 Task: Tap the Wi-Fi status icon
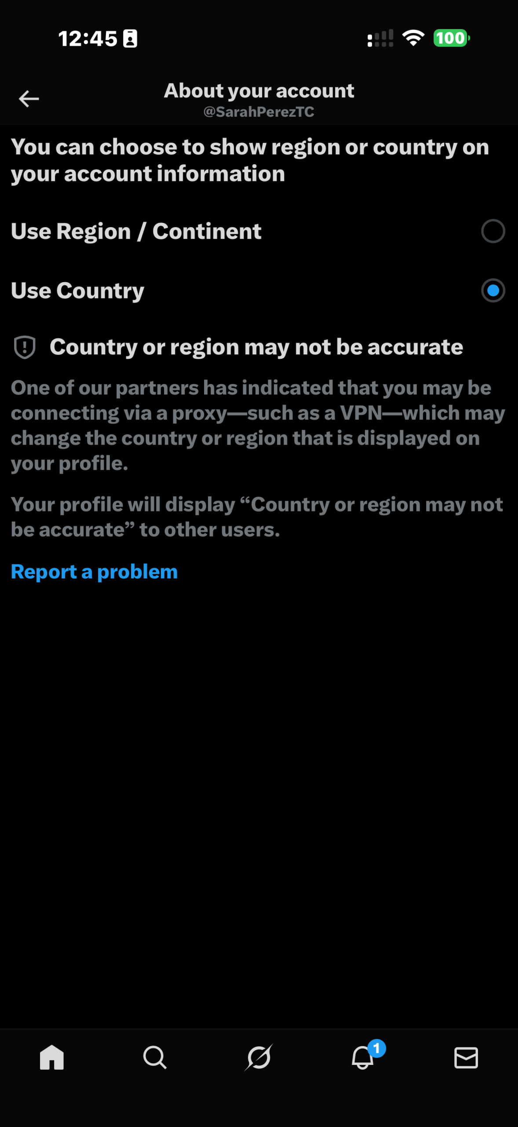tap(413, 38)
